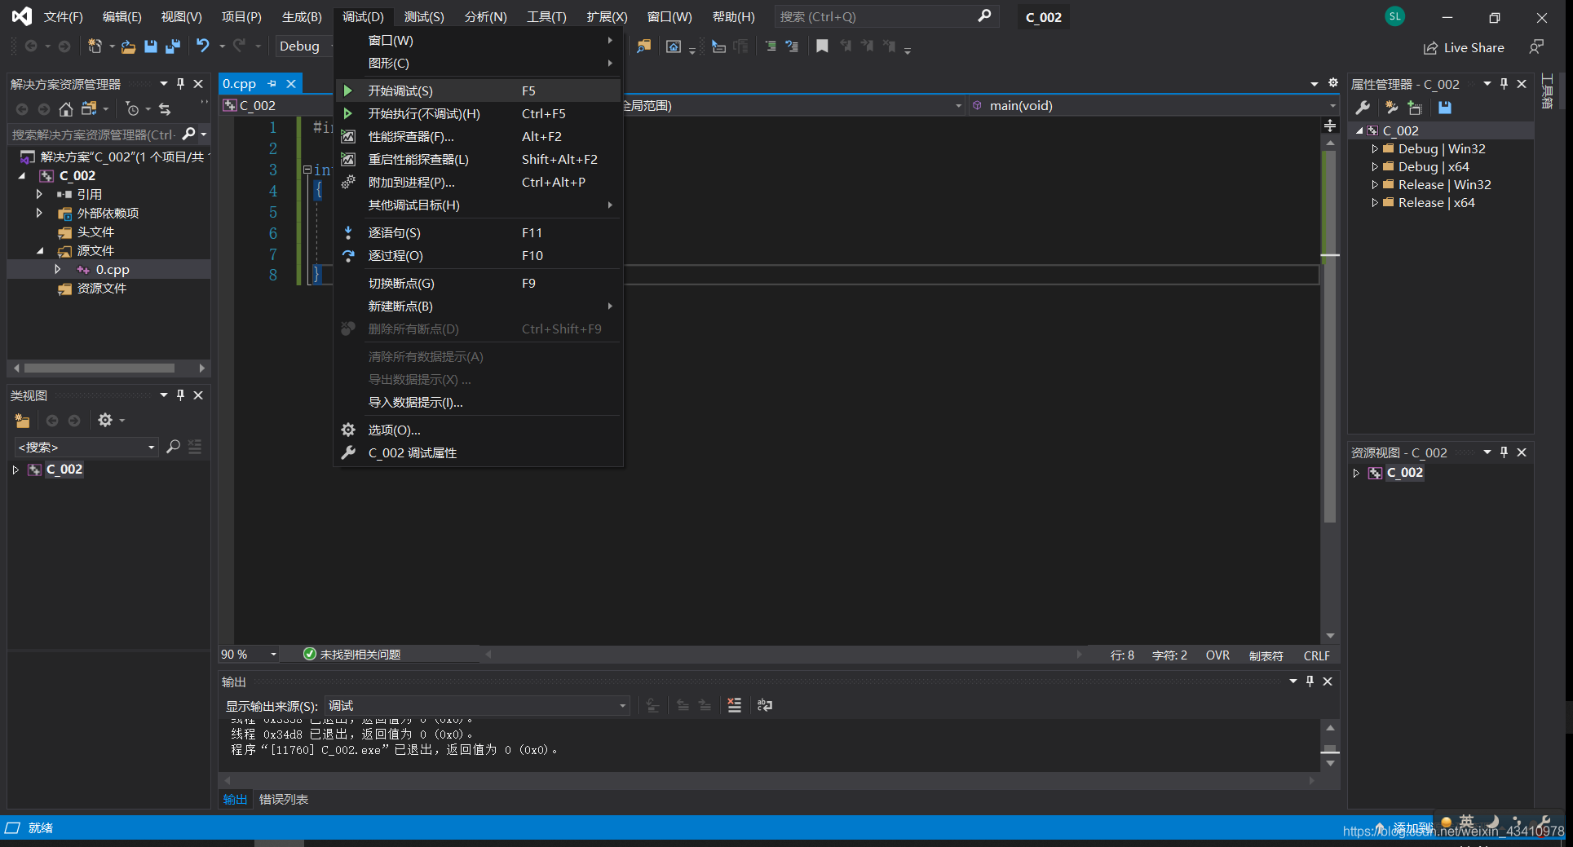This screenshot has height=847, width=1573.
Task: Click the New Project toolbar icon
Action: 95,46
